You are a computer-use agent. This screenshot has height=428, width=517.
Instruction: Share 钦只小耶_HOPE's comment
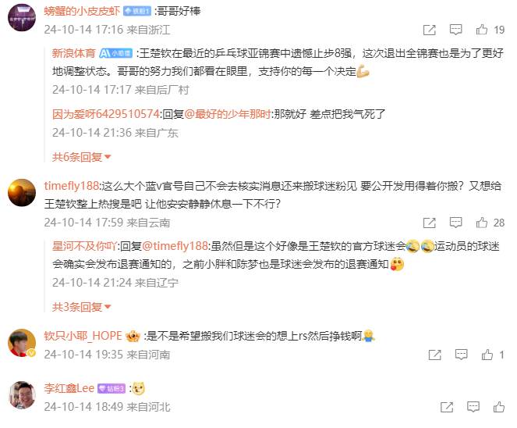point(434,355)
